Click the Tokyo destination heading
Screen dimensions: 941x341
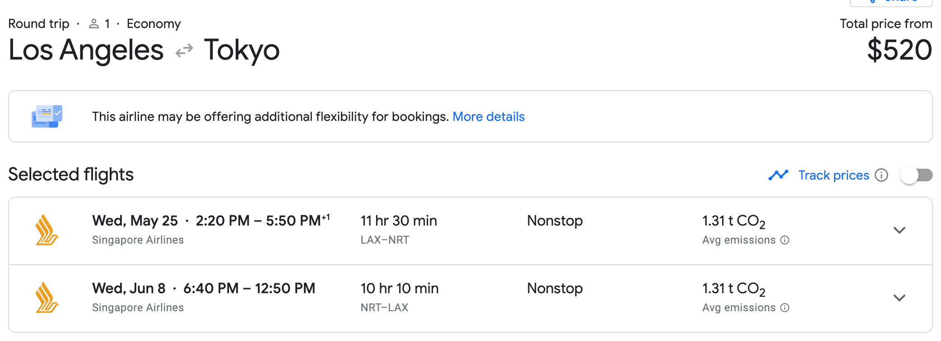pos(242,50)
